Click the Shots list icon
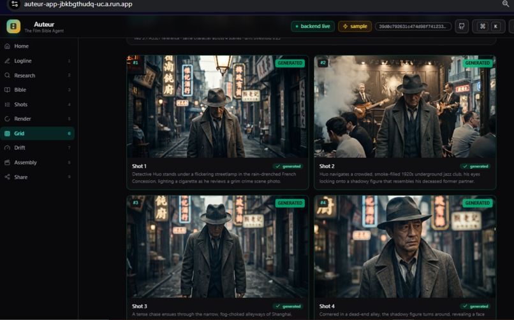Screen dimensions: 514x320 point(7,104)
